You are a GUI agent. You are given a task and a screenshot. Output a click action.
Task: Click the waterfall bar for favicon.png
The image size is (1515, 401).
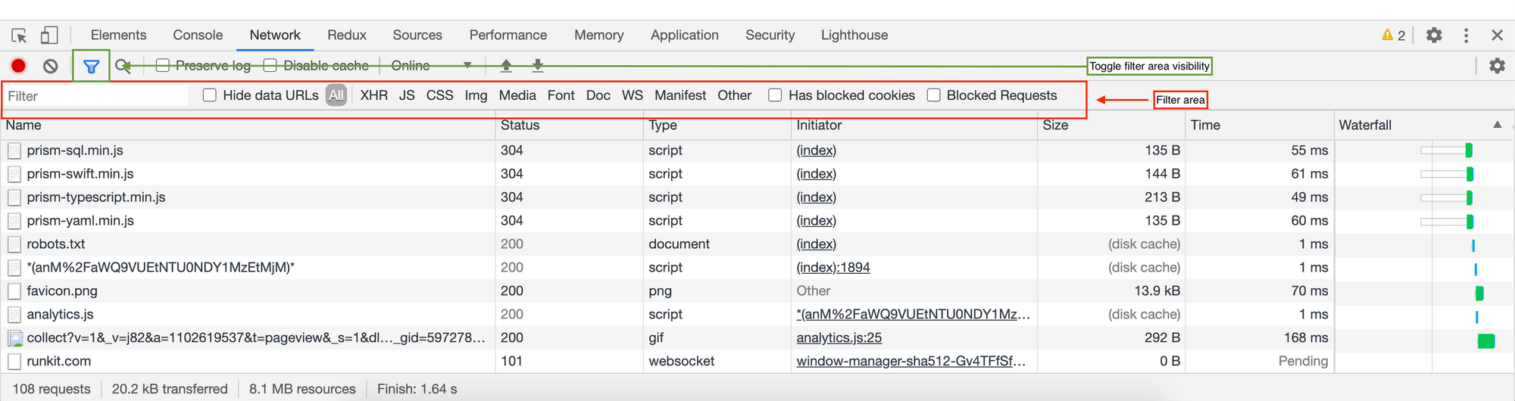click(x=1479, y=293)
